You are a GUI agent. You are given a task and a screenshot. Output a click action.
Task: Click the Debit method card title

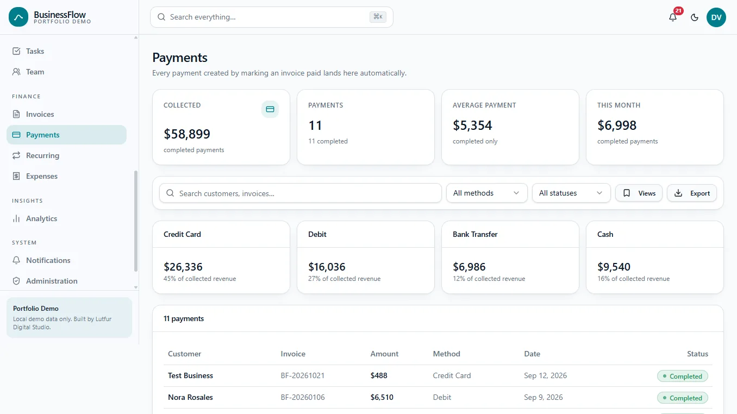[317, 234]
